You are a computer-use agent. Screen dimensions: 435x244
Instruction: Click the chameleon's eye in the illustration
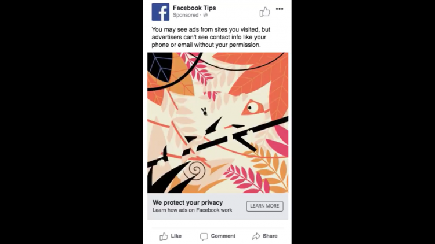pyautogui.click(x=251, y=108)
